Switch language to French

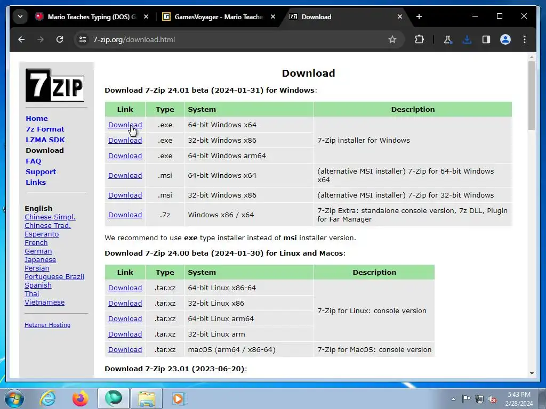pos(36,242)
